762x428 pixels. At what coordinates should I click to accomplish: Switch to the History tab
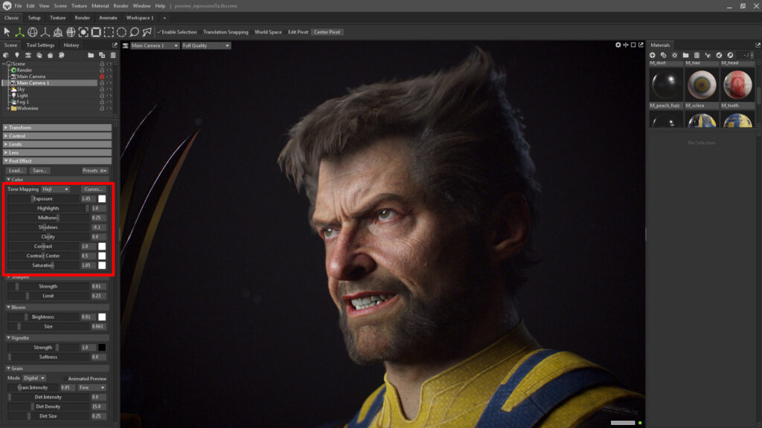71,45
